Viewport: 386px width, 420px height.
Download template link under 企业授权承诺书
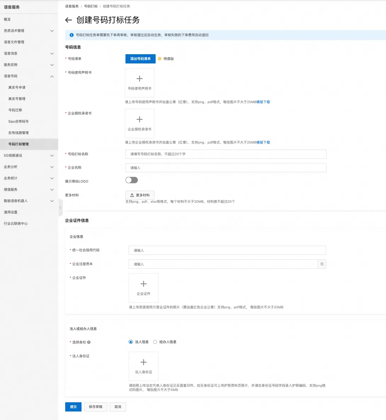point(263,142)
